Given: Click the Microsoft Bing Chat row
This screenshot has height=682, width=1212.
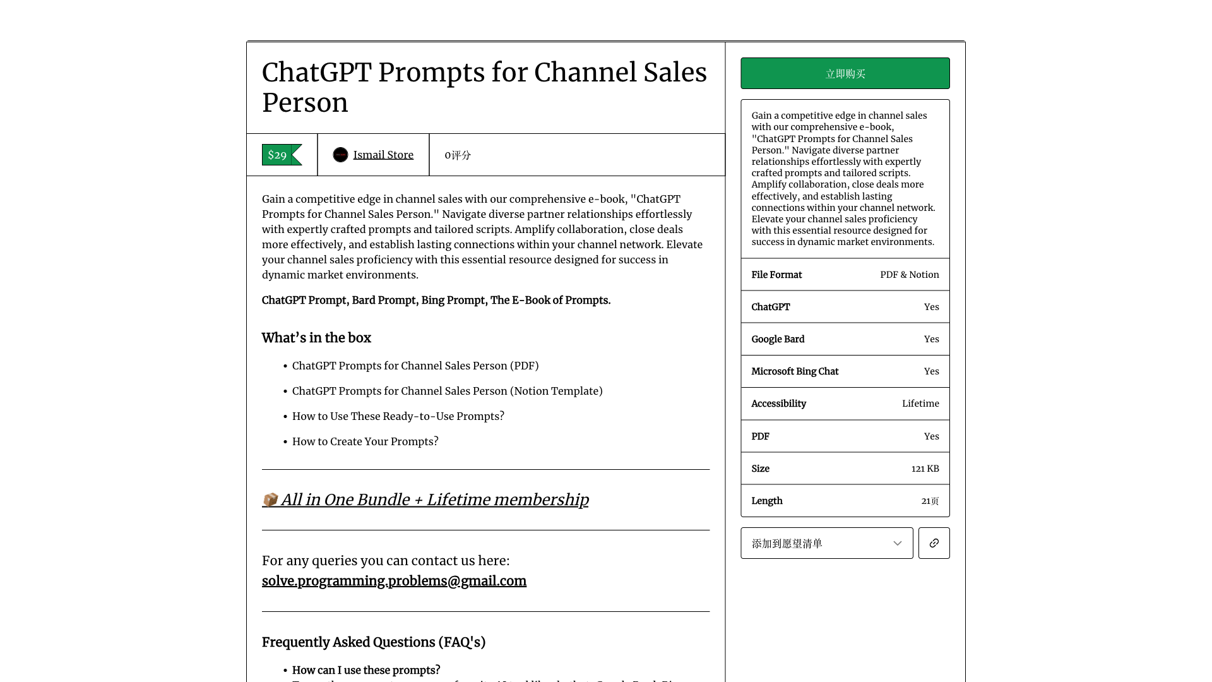Looking at the screenshot, I should tap(845, 371).
